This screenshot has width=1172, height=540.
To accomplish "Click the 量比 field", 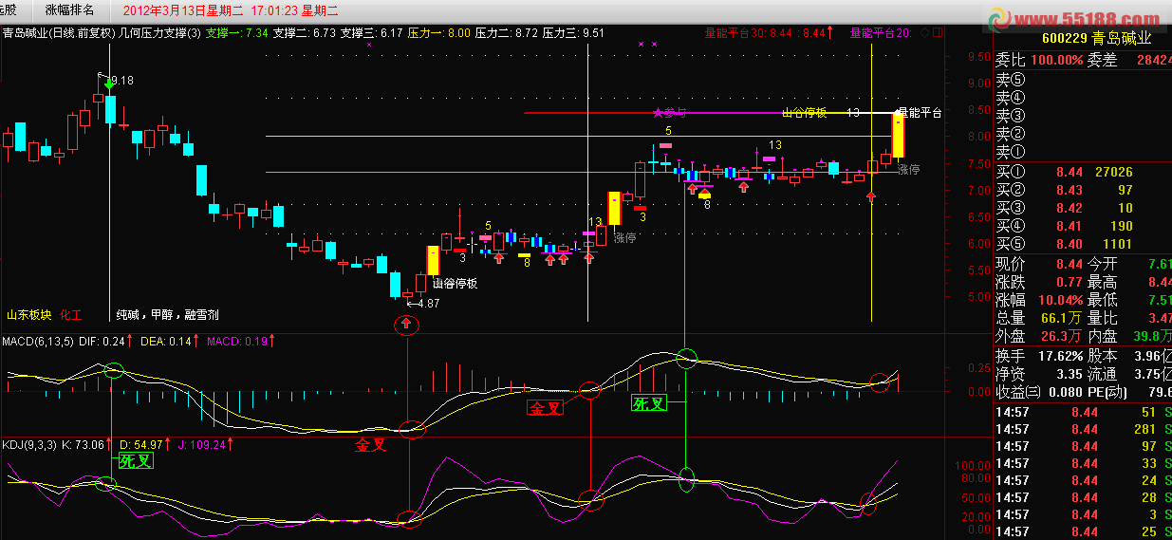I will [x=1129, y=318].
